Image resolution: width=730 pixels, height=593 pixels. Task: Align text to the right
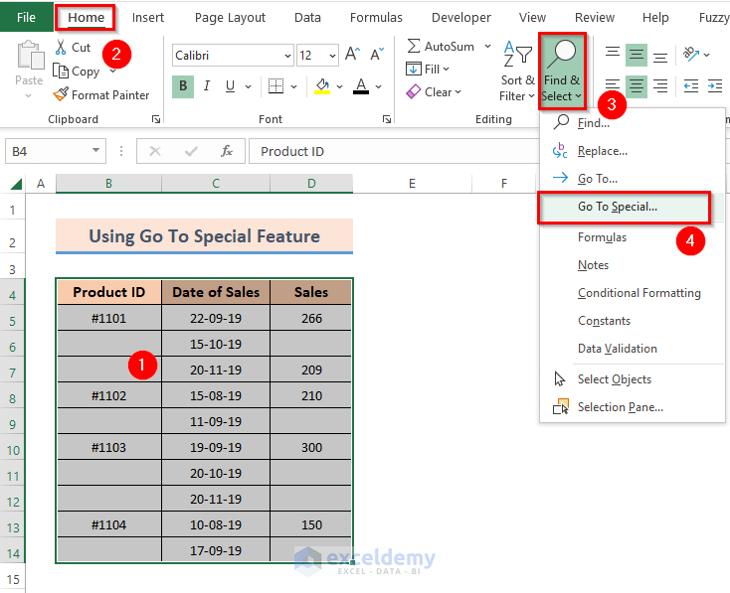(660, 86)
